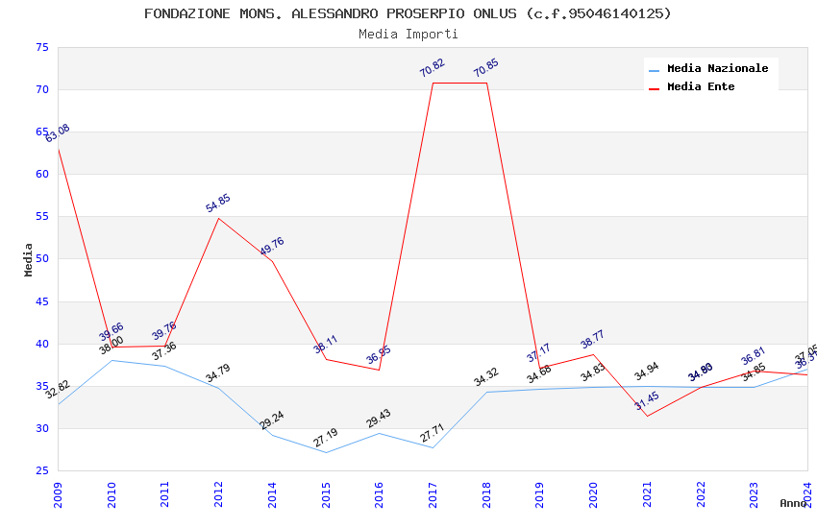Select the 39.76 data label

pyautogui.click(x=164, y=331)
